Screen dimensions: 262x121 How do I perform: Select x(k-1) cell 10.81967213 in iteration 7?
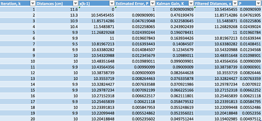click(97, 44)
